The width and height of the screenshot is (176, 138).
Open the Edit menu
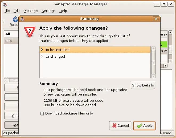pyautogui.click(x=17, y=11)
